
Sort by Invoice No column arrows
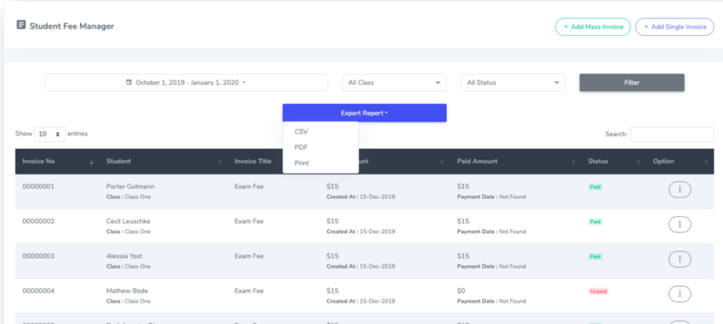(x=91, y=162)
